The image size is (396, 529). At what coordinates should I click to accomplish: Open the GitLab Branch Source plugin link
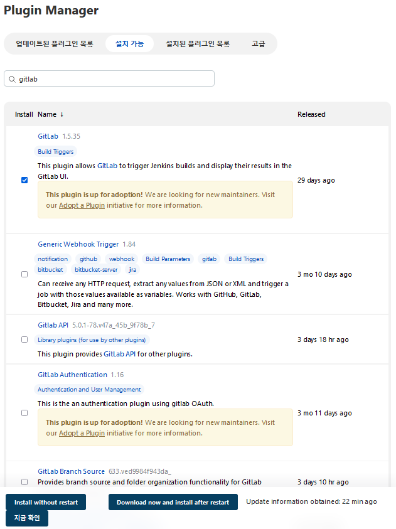[71, 471]
